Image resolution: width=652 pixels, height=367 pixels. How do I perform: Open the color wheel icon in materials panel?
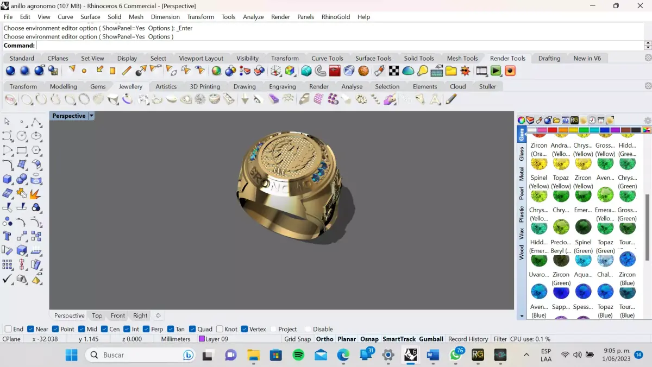click(521, 121)
